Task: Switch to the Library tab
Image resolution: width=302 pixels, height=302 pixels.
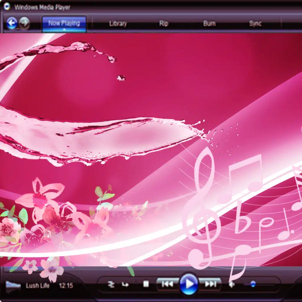Action: pos(118,24)
